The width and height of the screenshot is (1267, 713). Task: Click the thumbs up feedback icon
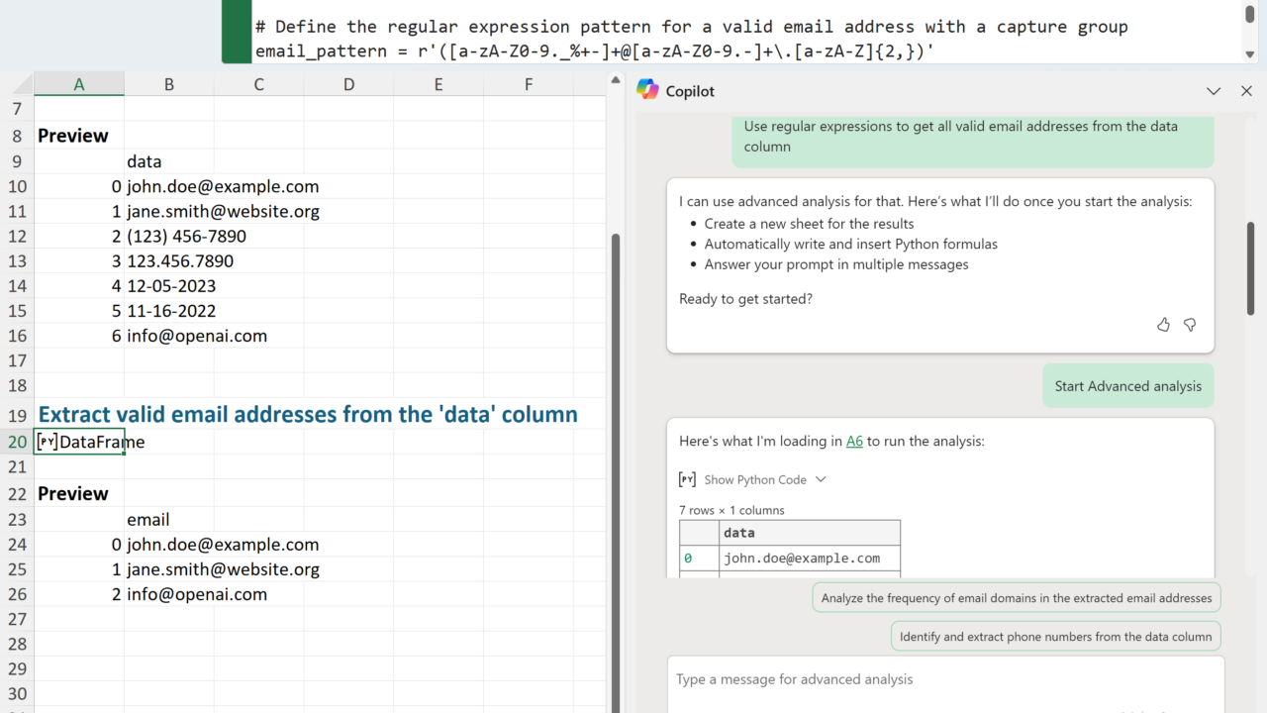tap(1163, 325)
